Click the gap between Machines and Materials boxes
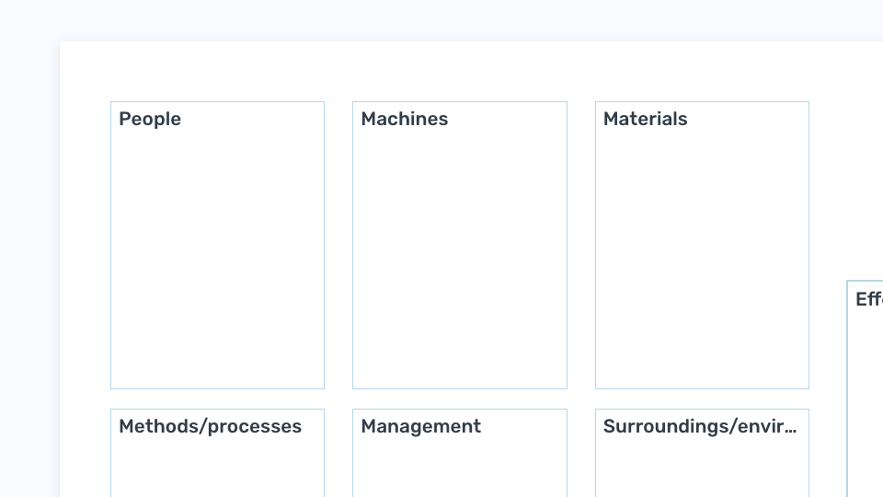 [x=581, y=245]
